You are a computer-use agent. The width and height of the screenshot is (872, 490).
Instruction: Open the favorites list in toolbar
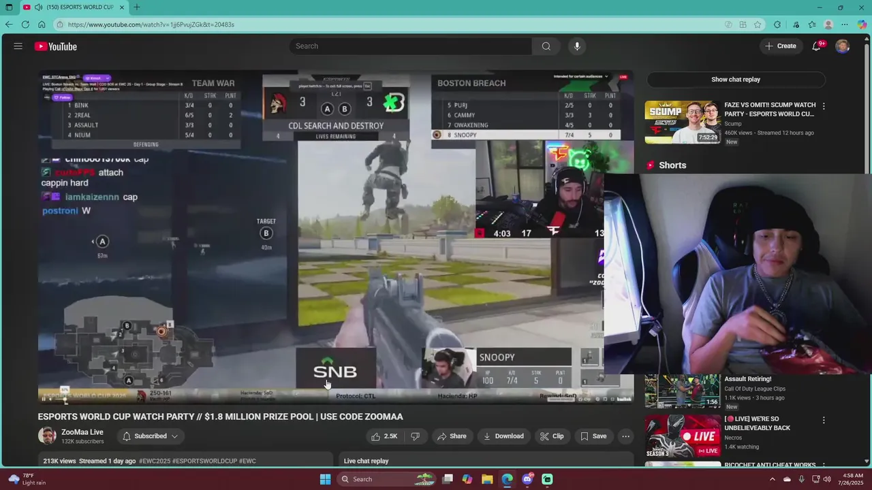click(812, 24)
